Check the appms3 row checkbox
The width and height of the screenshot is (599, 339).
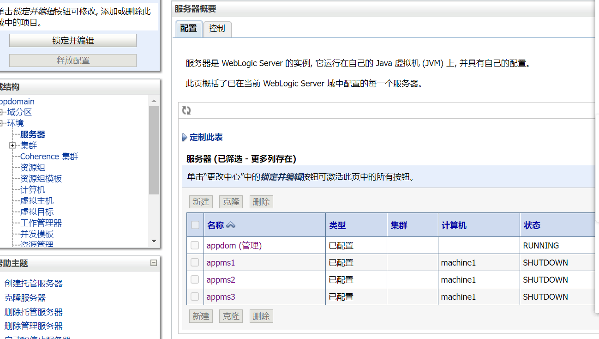tap(195, 297)
